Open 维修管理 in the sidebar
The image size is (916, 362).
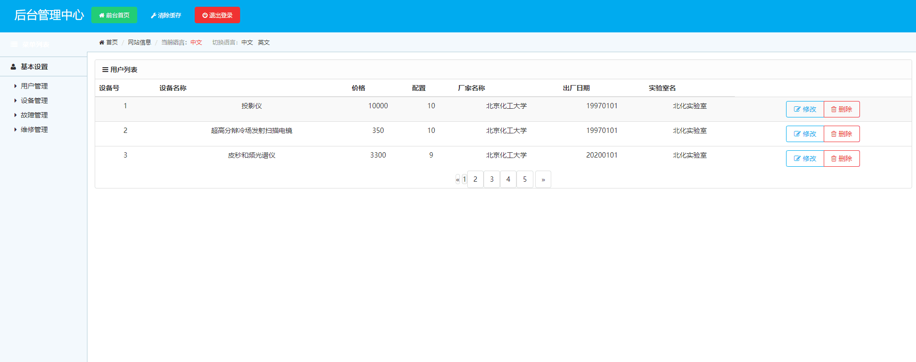(34, 130)
